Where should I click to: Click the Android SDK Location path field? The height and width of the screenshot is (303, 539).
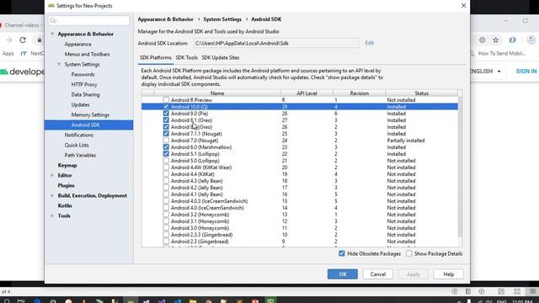point(276,43)
